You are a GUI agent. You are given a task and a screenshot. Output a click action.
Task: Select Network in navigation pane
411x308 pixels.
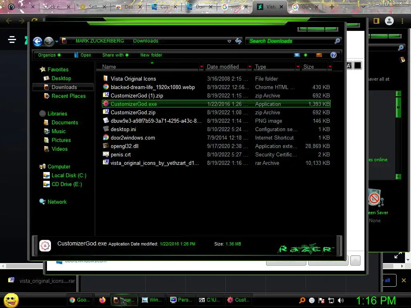tap(57, 202)
